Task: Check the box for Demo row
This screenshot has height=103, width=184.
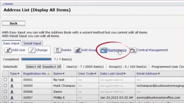Action: (5, 91)
